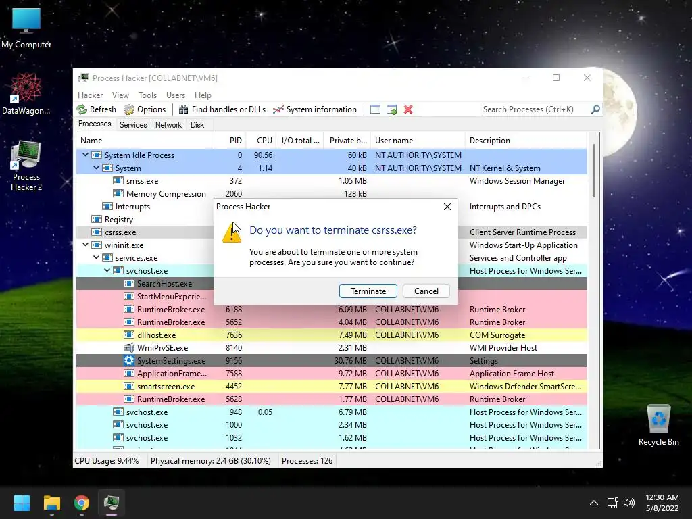692x519 pixels.
Task: Open the Tools menu
Action: pyautogui.click(x=147, y=95)
